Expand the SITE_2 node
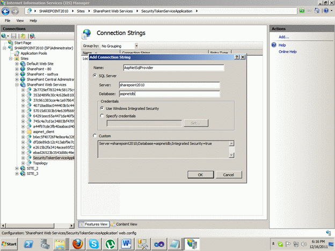335x251 pixels. click(x=17, y=168)
